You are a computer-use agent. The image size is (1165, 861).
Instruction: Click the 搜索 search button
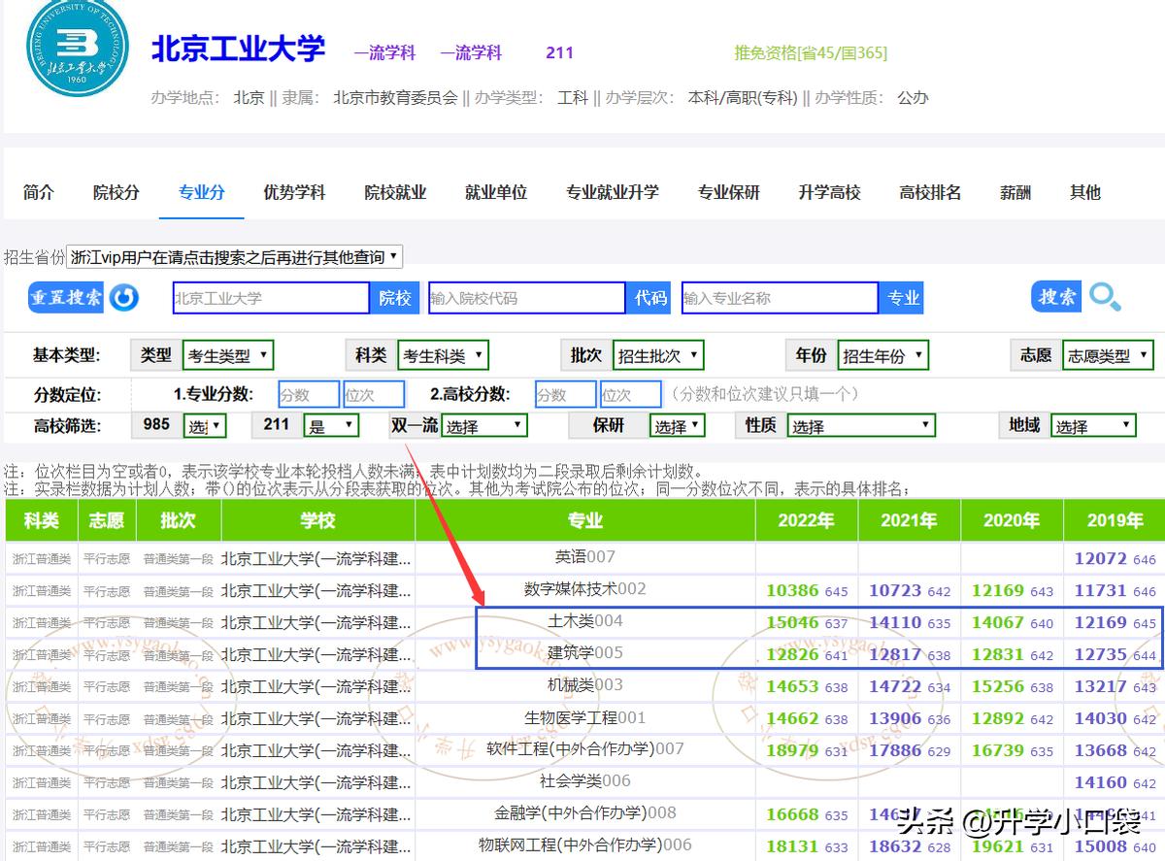click(1054, 298)
